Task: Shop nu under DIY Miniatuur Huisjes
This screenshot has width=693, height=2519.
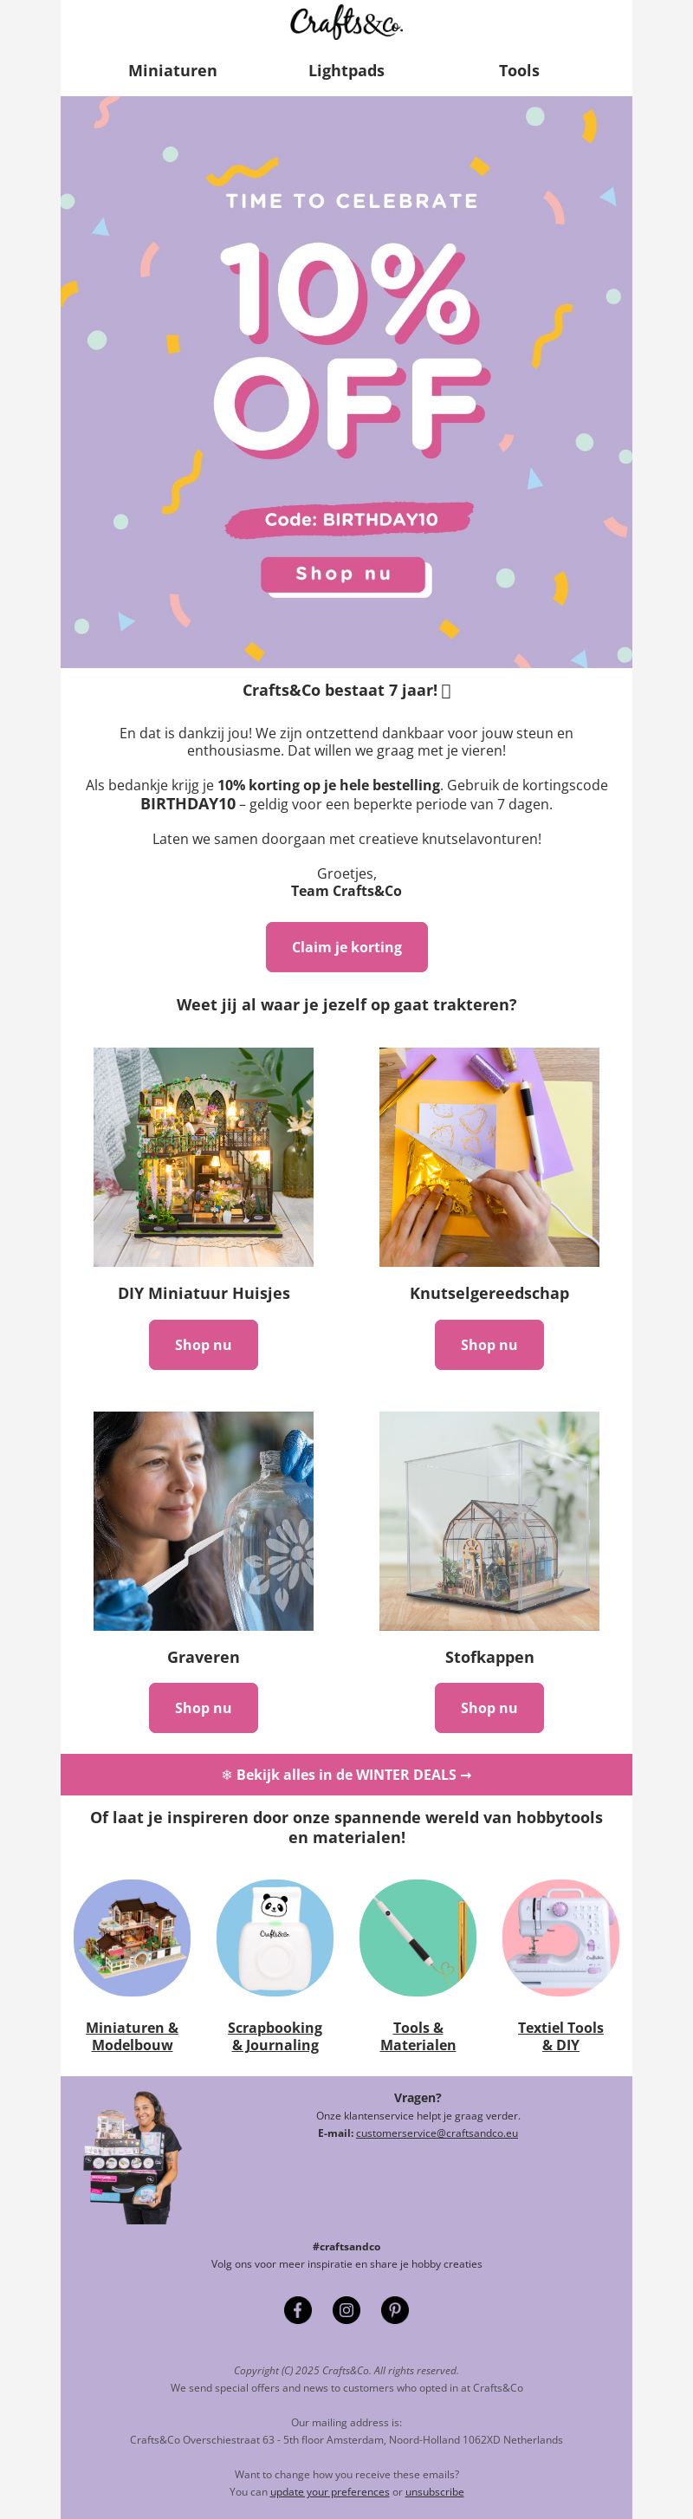Action: (x=204, y=1345)
